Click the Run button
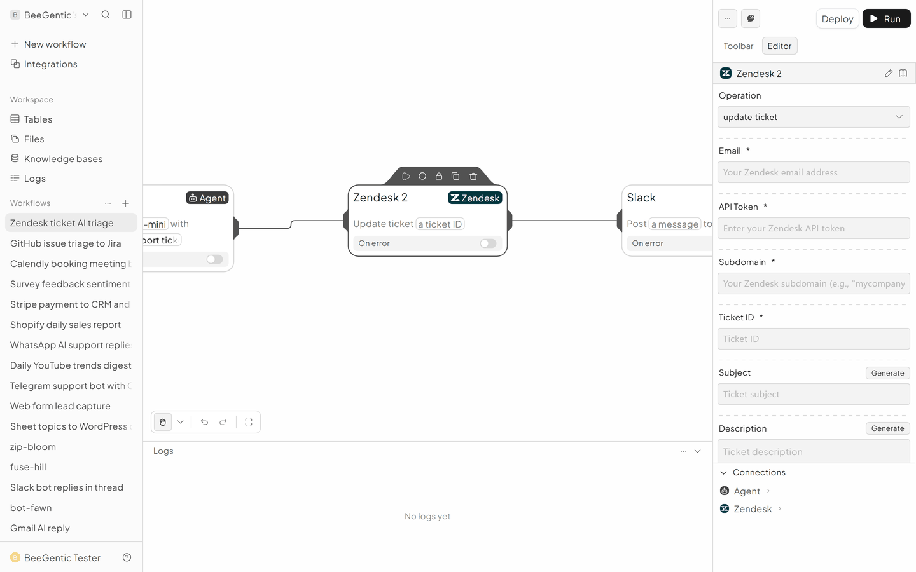 (886, 18)
